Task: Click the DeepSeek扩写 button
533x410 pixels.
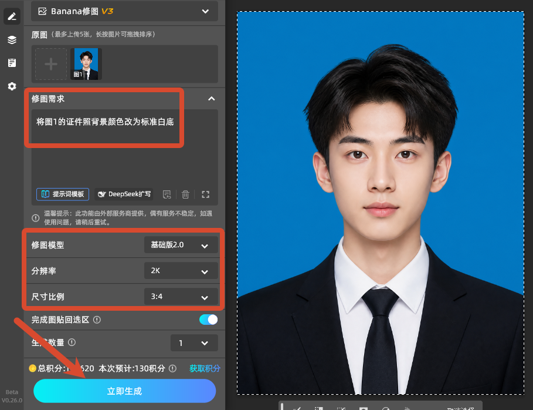Action: tap(124, 194)
